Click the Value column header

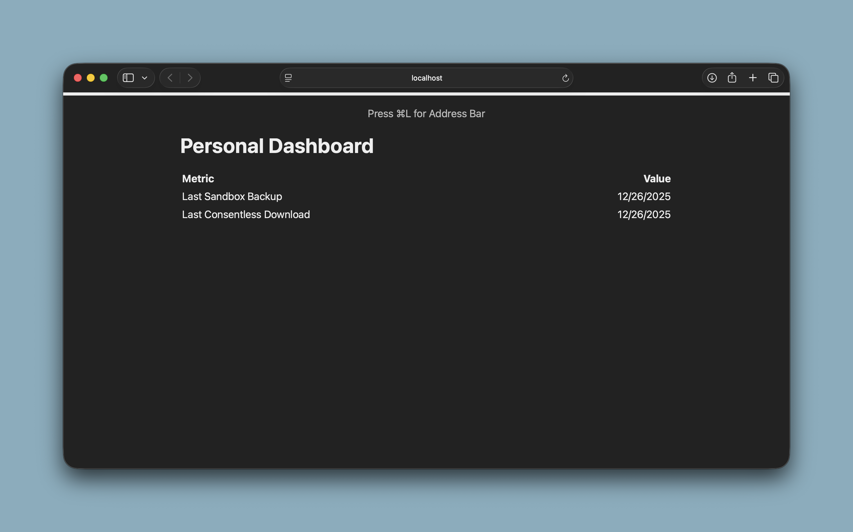click(657, 179)
